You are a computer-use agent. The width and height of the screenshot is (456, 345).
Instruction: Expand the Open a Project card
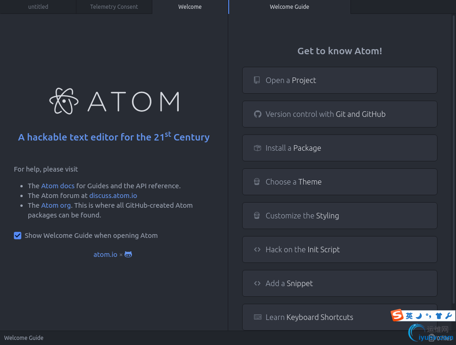(340, 80)
